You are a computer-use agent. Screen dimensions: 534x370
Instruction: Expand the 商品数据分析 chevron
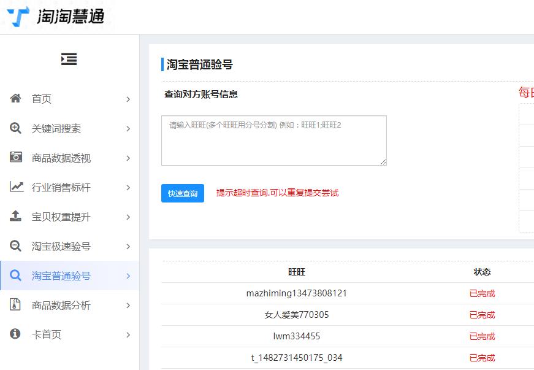point(128,305)
